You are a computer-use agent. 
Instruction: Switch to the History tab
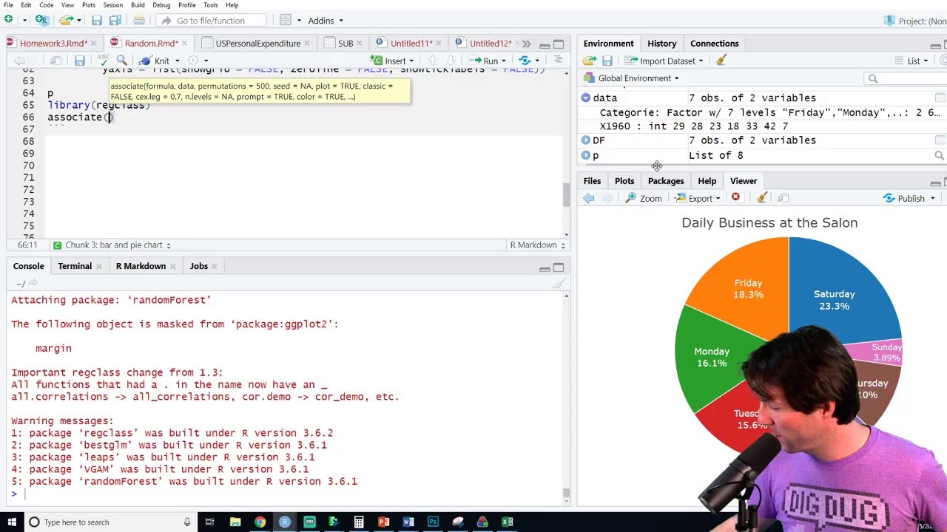pyautogui.click(x=661, y=44)
